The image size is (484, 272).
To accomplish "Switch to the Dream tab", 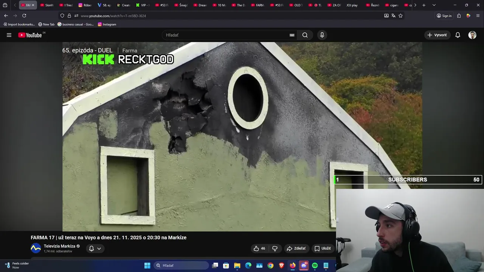I will pos(200,5).
